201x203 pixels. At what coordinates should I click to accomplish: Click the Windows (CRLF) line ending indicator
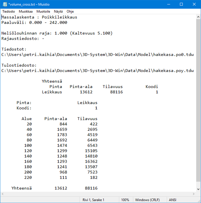pos(148,200)
